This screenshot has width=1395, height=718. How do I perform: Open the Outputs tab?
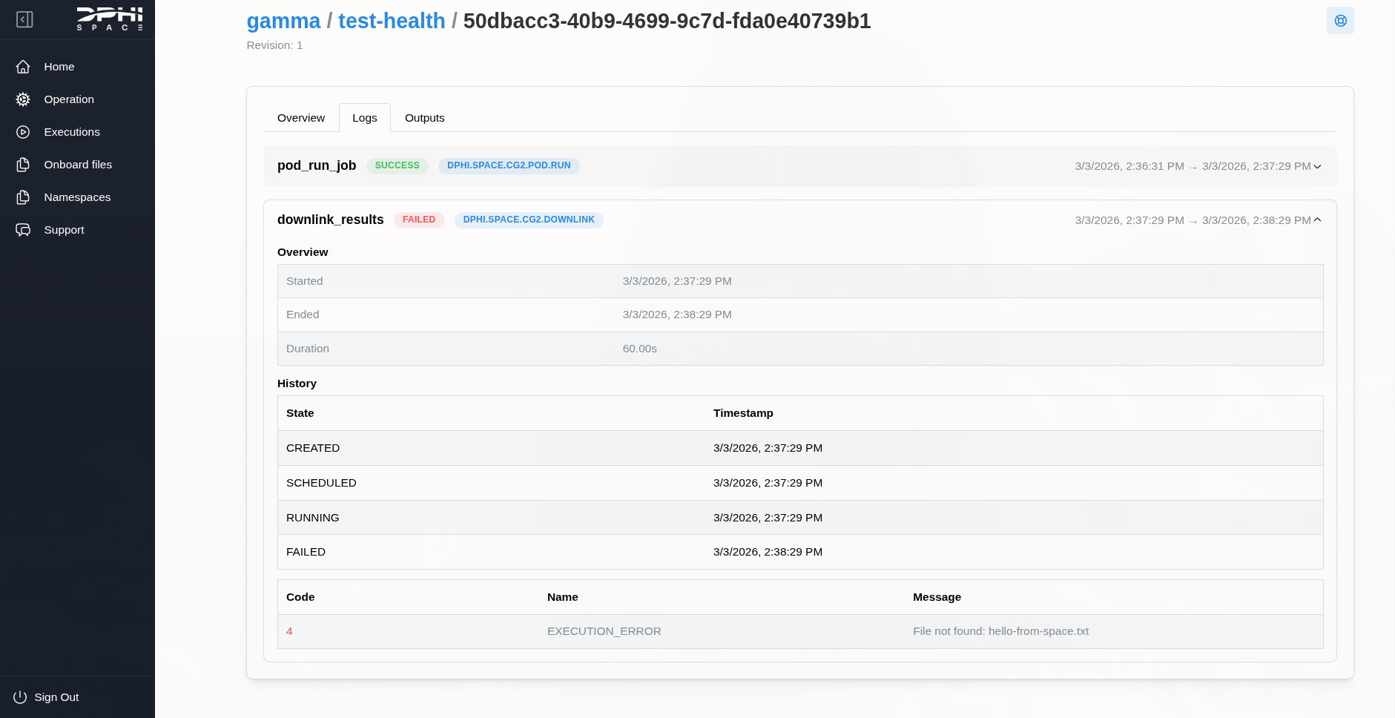pos(425,118)
